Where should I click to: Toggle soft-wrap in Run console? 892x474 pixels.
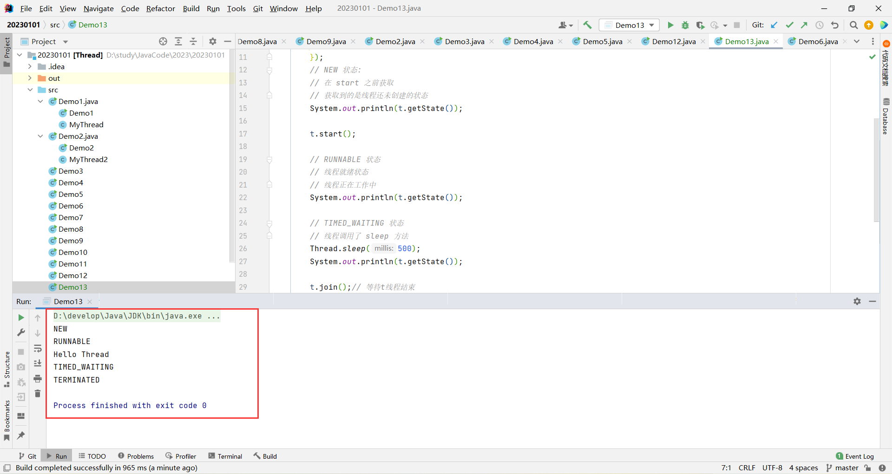(x=38, y=348)
